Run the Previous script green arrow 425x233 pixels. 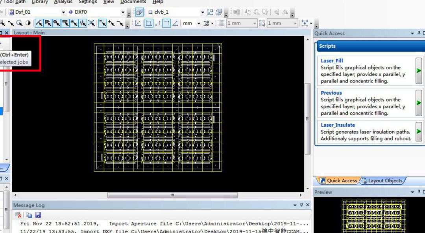pyautogui.click(x=419, y=103)
